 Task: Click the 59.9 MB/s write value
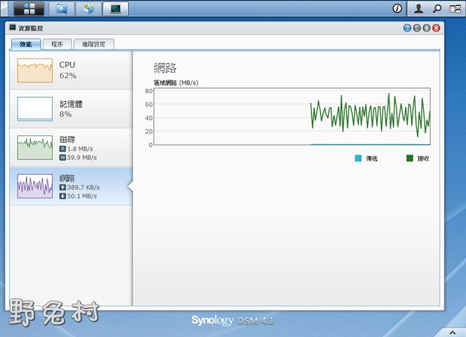pos(82,157)
